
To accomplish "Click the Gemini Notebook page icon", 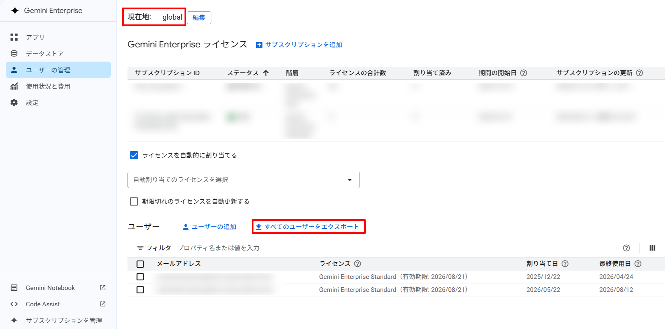I will (x=14, y=288).
